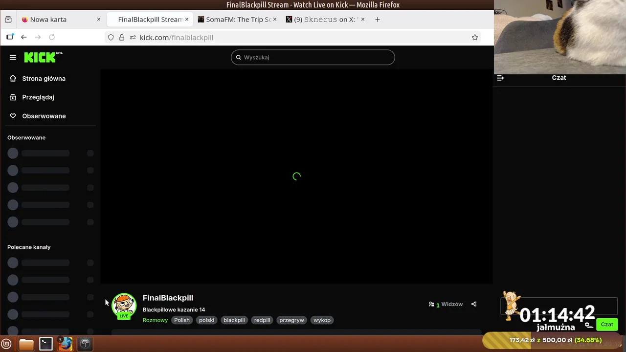Image resolution: width=626 pixels, height=352 pixels.
Task: Click FinalBlackpill channel avatar
Action: [x=124, y=305]
